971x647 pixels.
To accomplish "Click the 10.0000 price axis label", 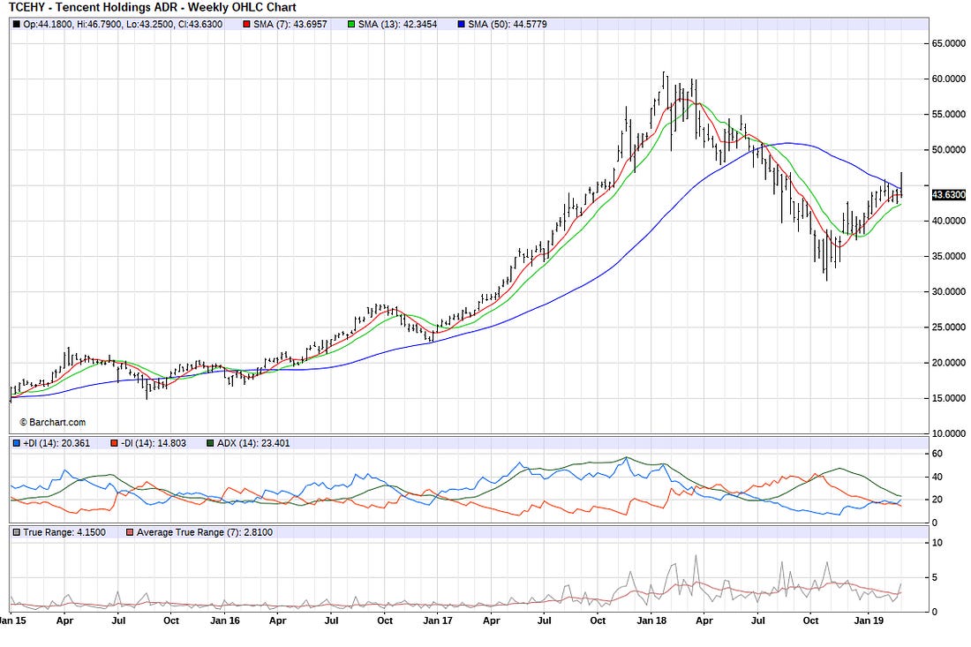I will (x=949, y=433).
